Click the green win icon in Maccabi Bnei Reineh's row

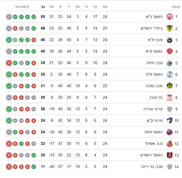pyautogui.click(x=34, y=167)
